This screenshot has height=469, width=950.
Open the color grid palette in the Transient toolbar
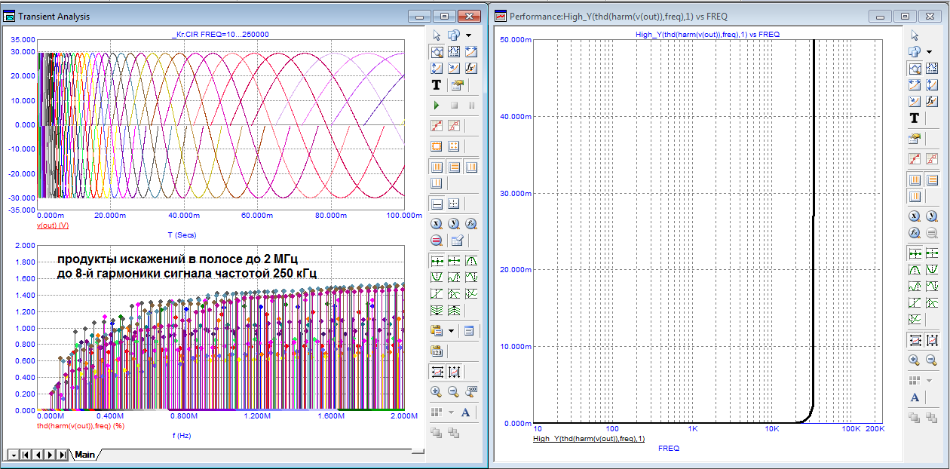[437, 412]
